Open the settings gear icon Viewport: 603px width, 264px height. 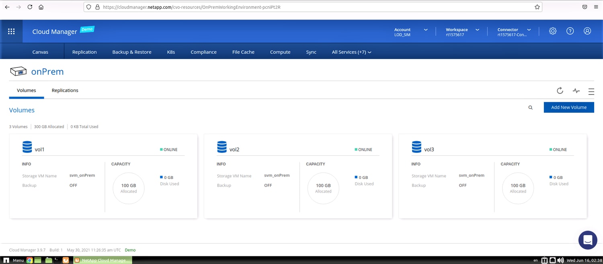click(553, 31)
